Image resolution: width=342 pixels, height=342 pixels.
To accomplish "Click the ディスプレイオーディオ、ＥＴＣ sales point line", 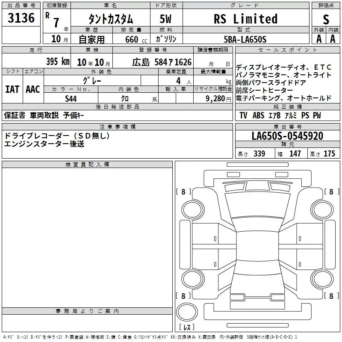I will click(x=283, y=67).
